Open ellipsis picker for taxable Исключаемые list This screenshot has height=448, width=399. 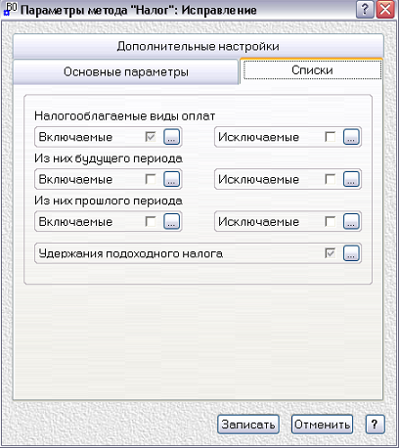click(351, 137)
